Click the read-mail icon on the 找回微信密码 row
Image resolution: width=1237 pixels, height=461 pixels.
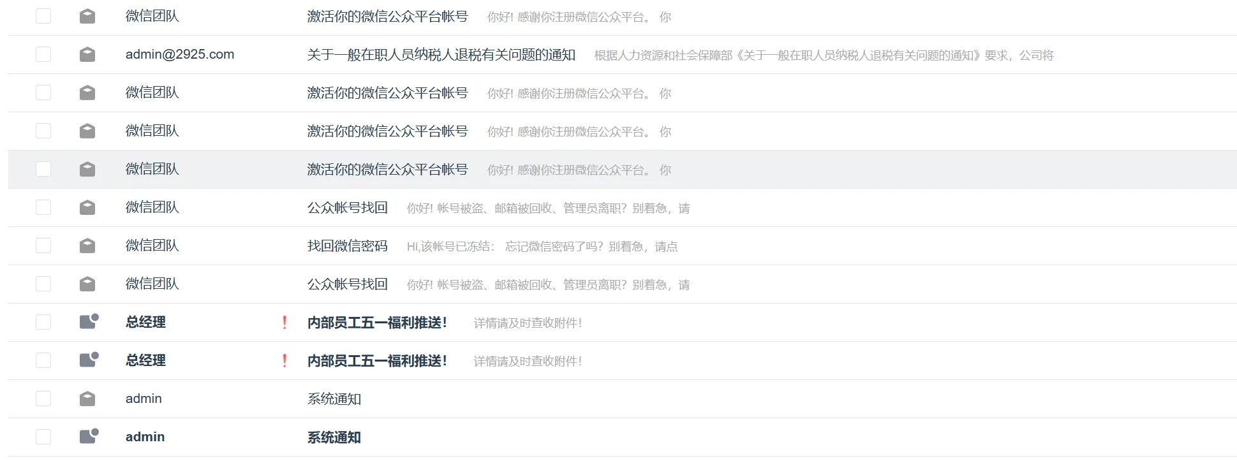click(x=87, y=245)
